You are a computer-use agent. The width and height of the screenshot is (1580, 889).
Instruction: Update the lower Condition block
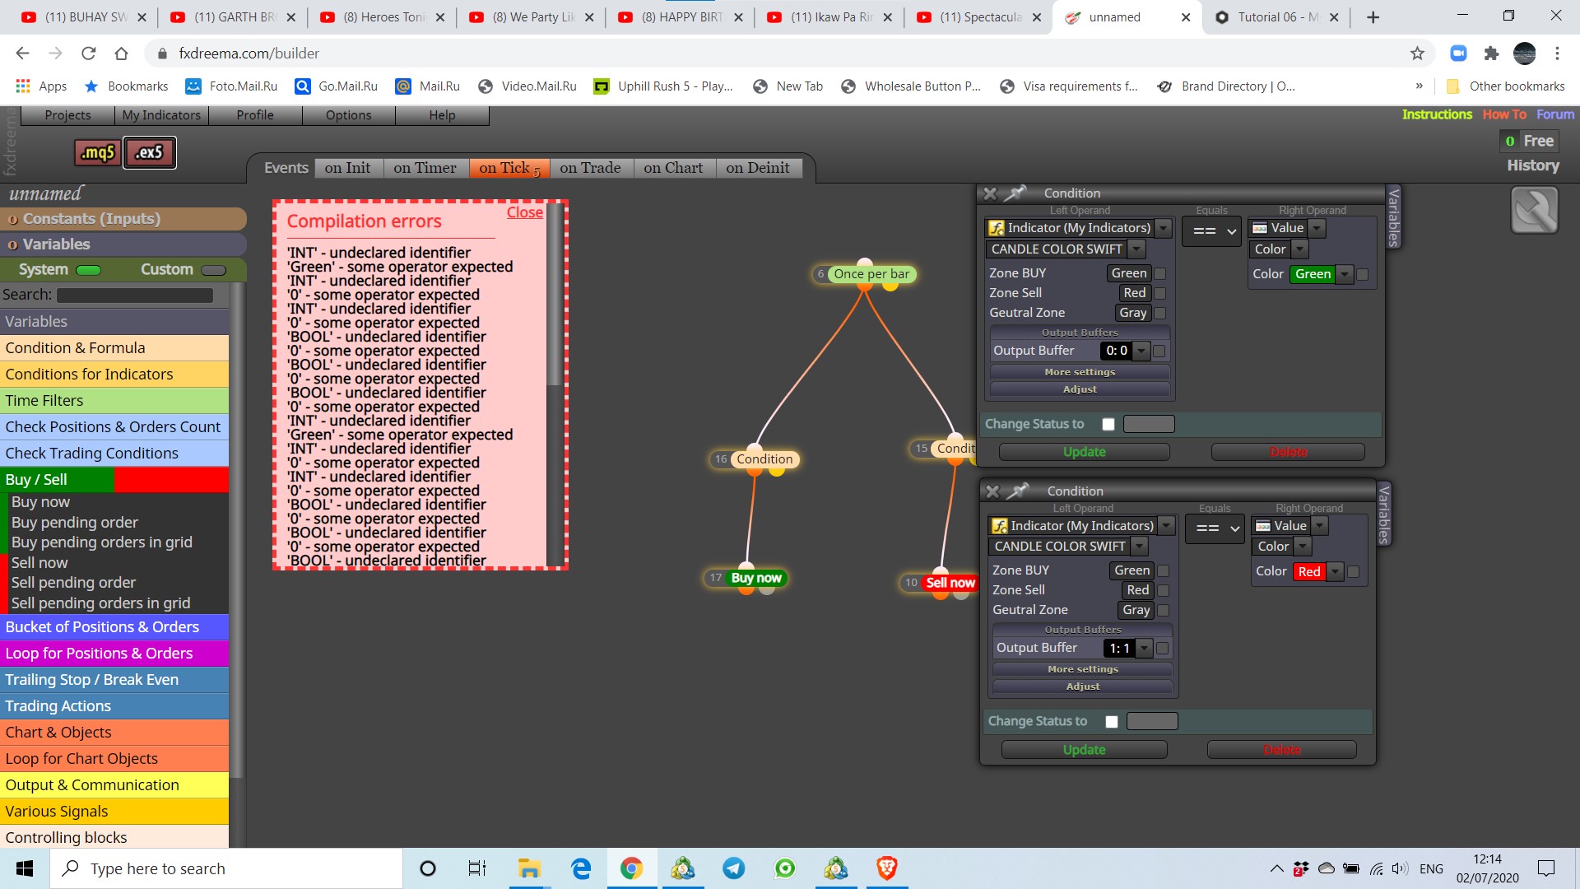1084,750
